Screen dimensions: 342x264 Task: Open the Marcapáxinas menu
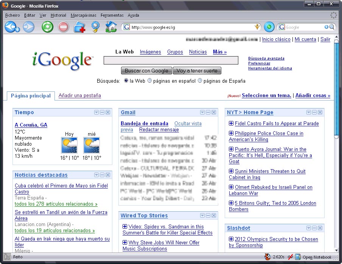[84, 15]
